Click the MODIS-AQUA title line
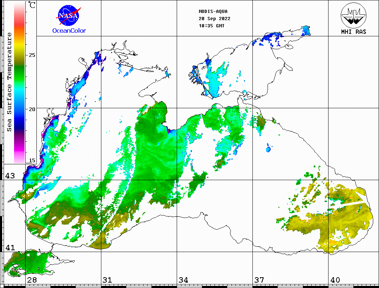Screen dimensions: 379x288 pos(213,12)
